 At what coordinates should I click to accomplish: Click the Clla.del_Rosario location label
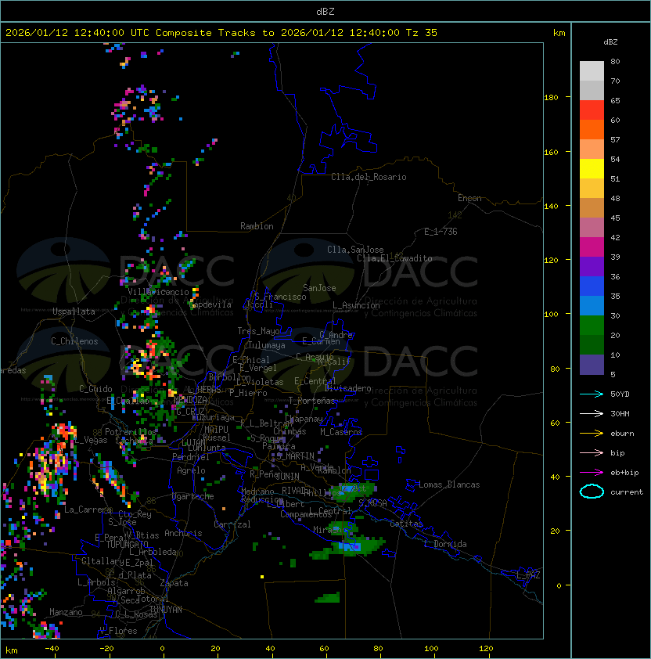click(x=369, y=177)
